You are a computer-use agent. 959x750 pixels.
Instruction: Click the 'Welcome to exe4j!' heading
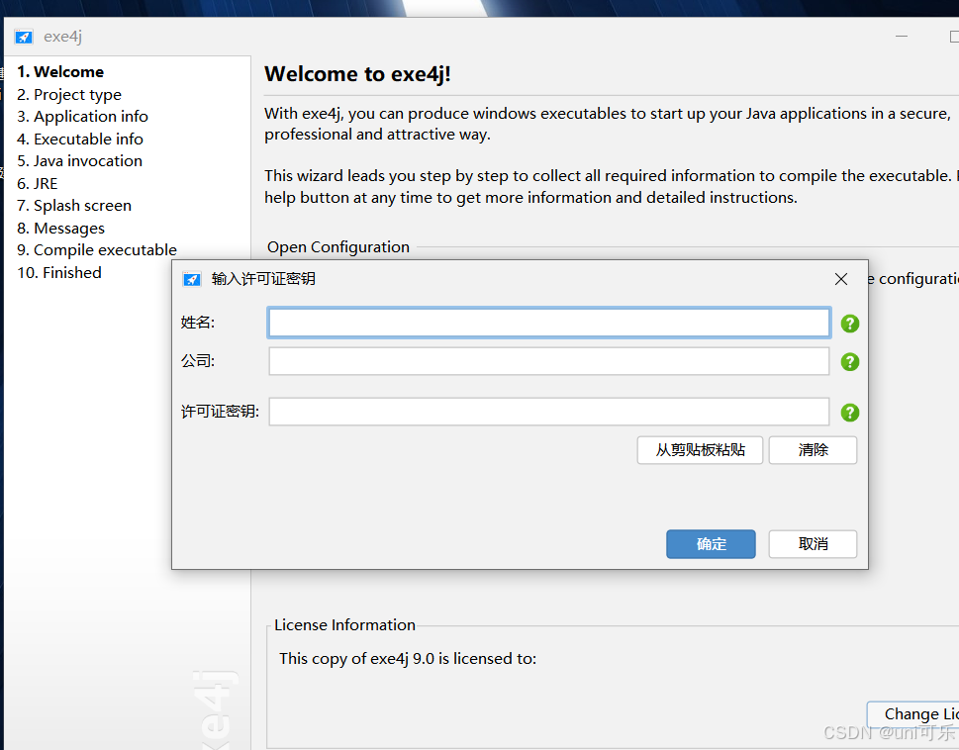357,74
